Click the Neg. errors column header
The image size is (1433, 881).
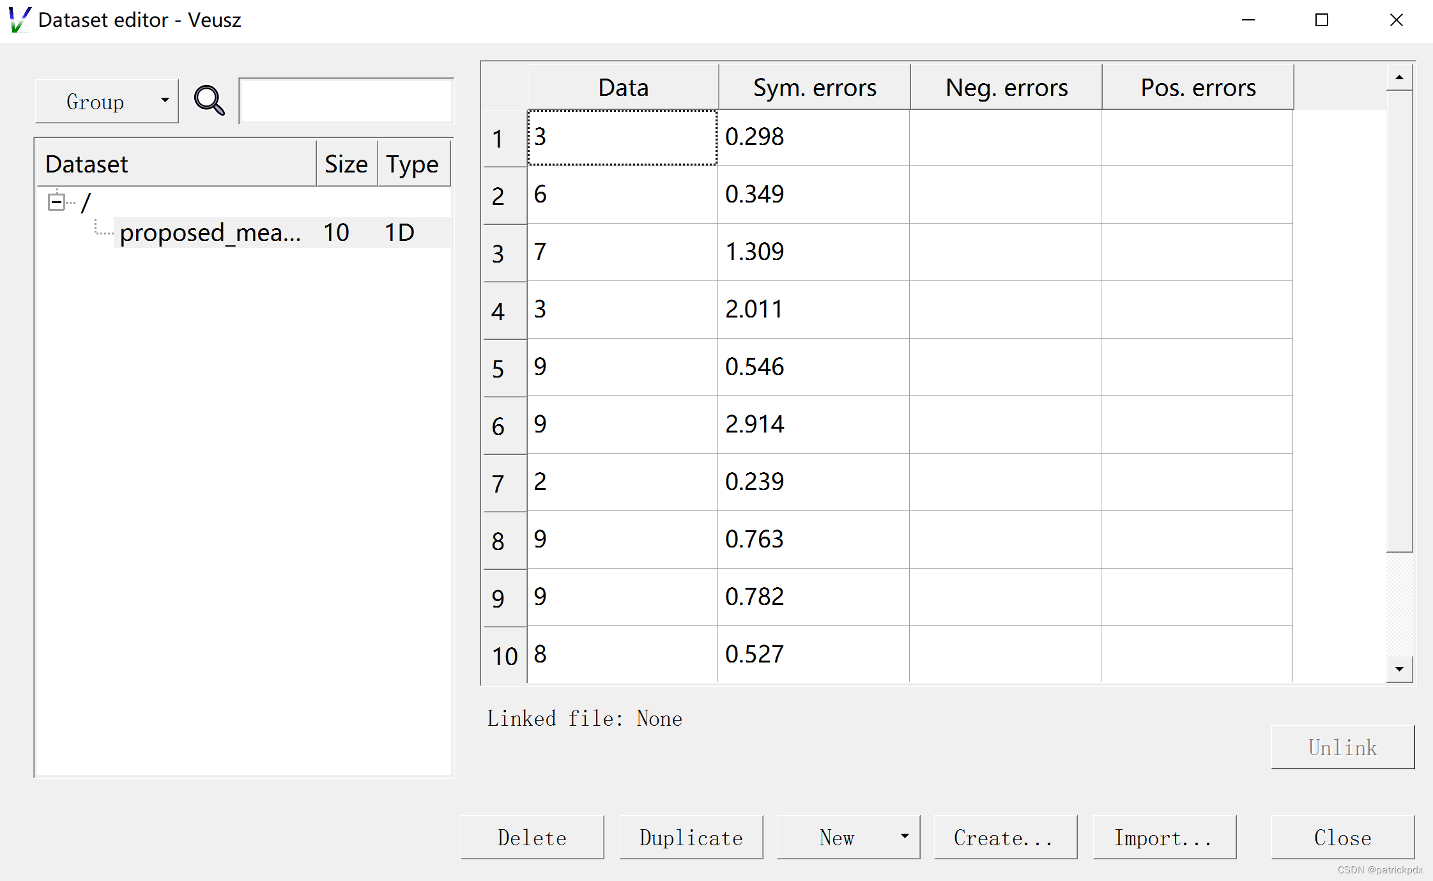[1006, 88]
